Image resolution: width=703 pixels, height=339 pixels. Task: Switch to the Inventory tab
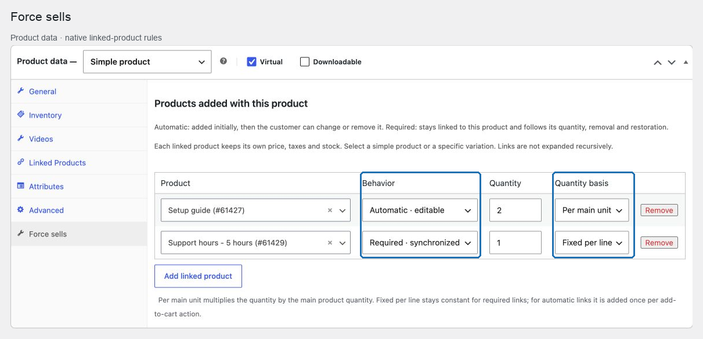click(x=79, y=115)
